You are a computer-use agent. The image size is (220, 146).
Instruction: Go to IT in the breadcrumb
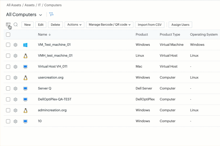[39, 5]
